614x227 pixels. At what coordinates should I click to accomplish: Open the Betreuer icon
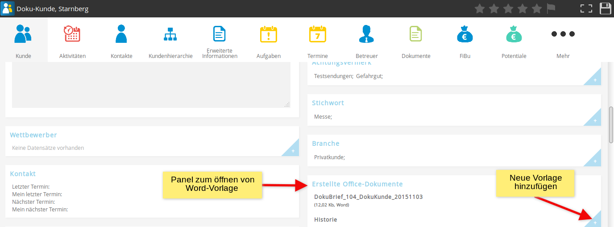tap(367, 34)
